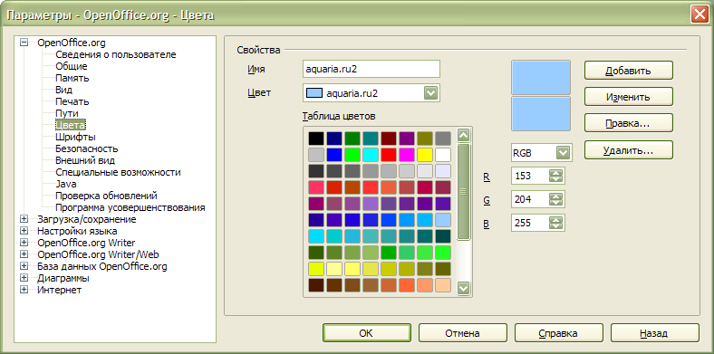Pick the pure blue swatch in second row
This screenshot has height=354, width=714.
tap(334, 155)
